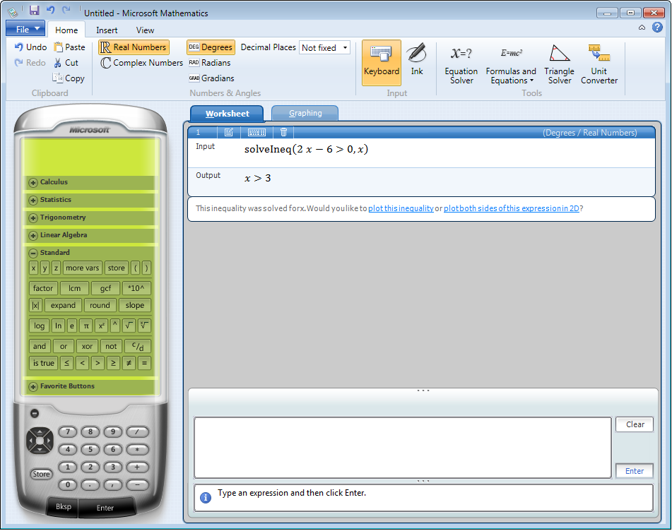Collapse the keypad with the minus button
This screenshot has height=531, width=672.
(35, 413)
